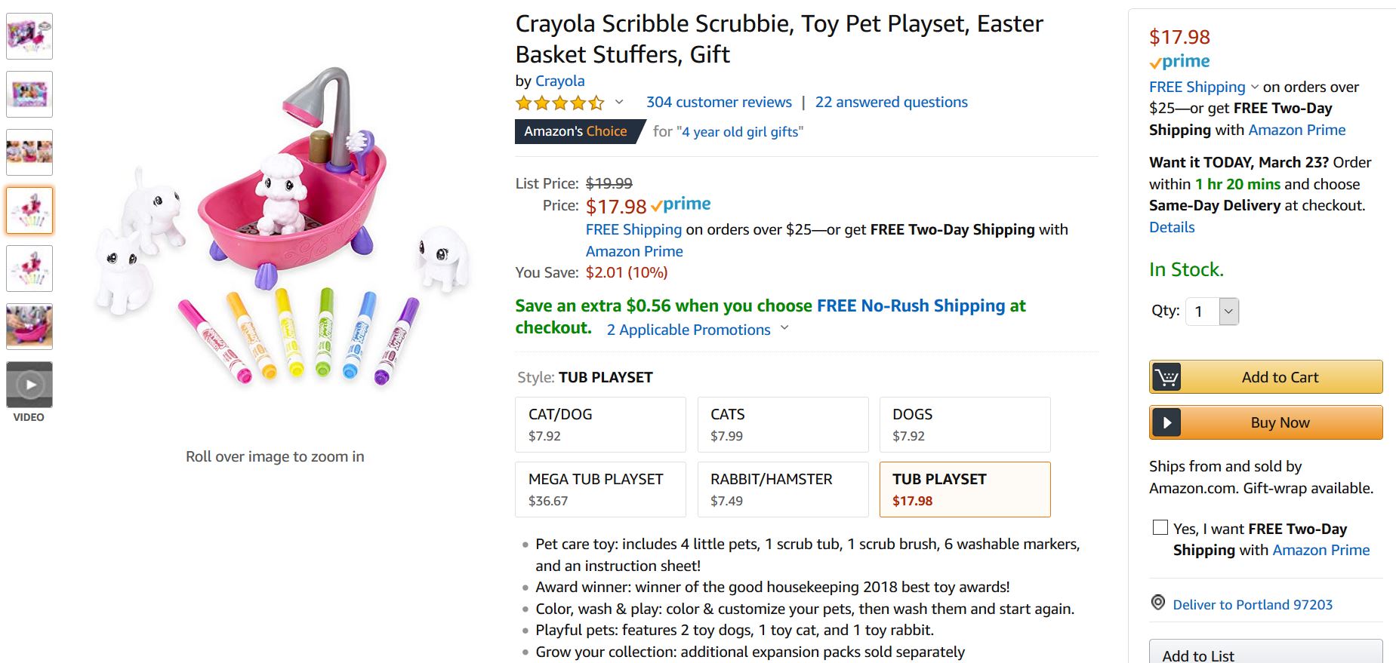Open the 304 customer reviews link

[719, 102]
